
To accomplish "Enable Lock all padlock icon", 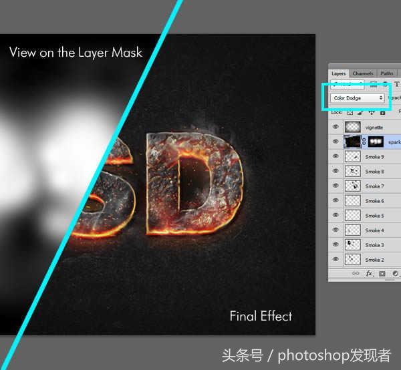I will pos(382,112).
